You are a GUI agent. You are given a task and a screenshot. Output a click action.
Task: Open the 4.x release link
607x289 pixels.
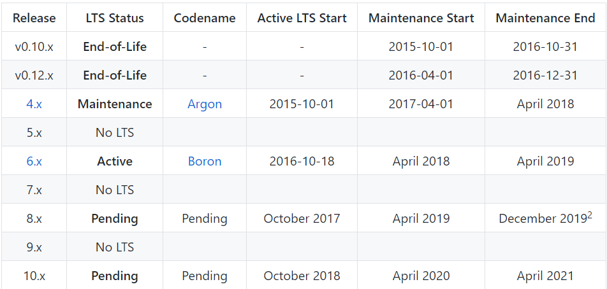coord(34,104)
